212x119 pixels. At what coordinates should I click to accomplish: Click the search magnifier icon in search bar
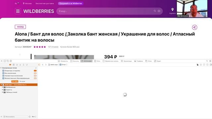click(155, 11)
